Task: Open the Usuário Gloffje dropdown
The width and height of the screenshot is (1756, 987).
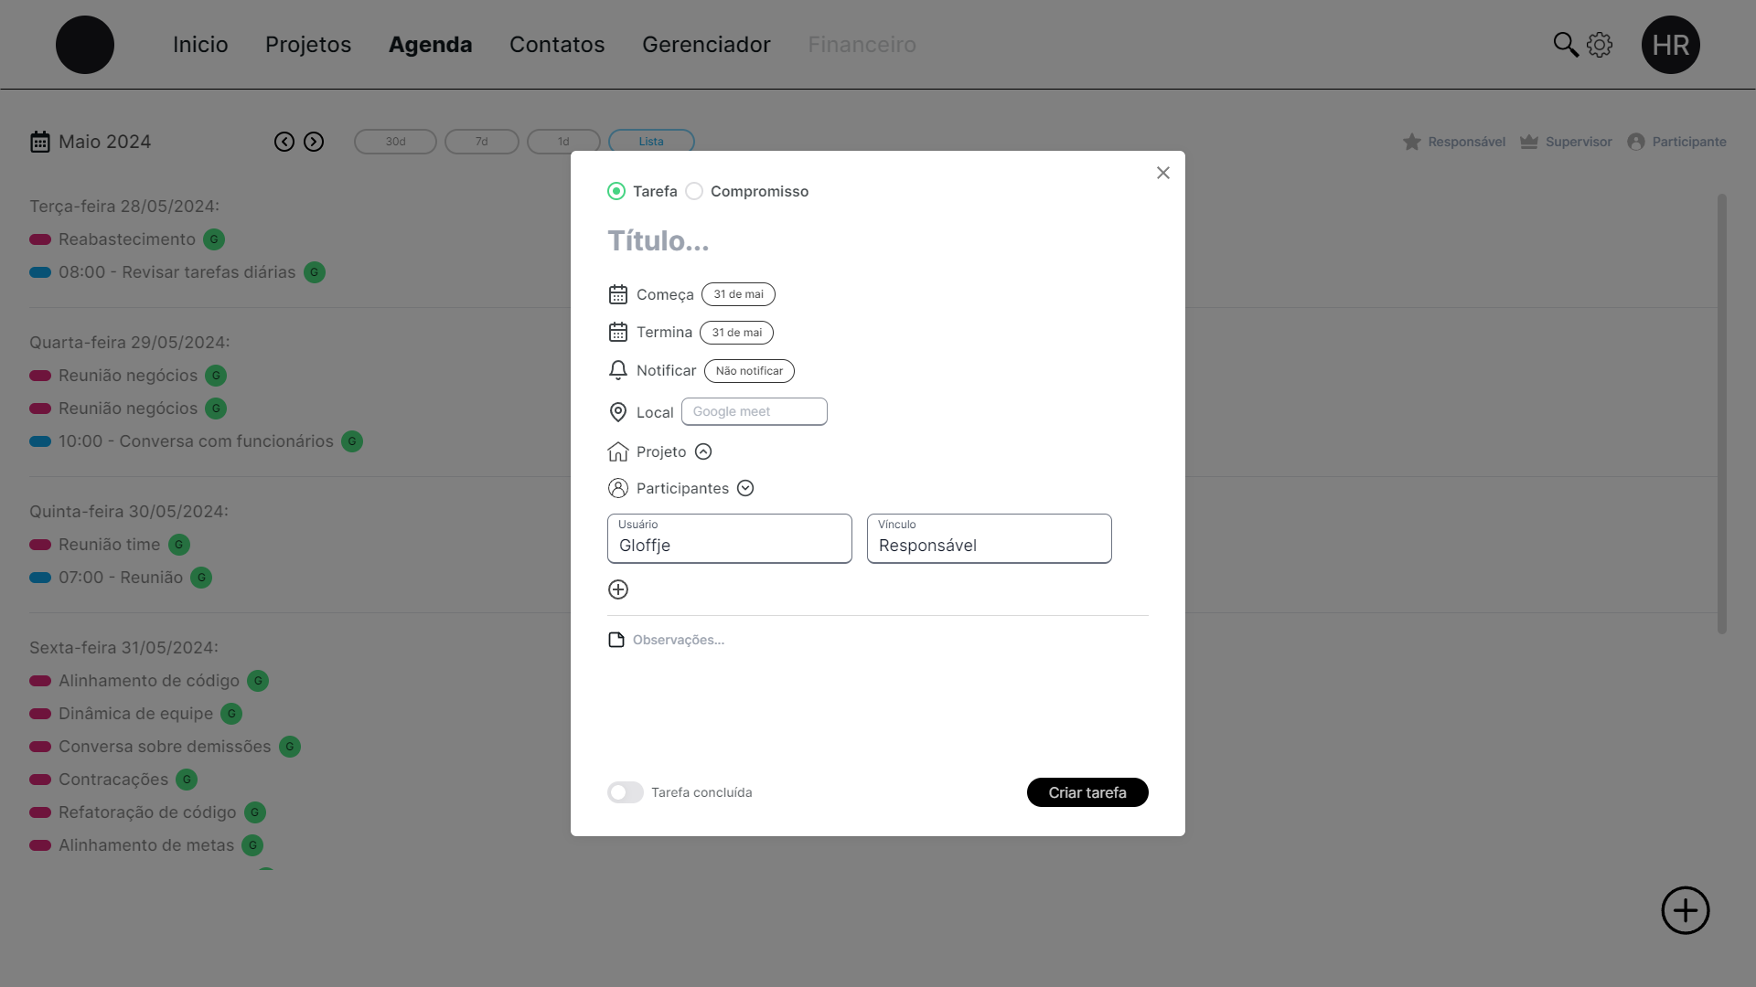Action: pos(730,538)
